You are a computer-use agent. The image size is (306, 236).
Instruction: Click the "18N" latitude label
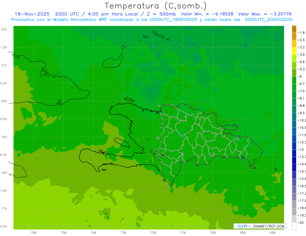click(x=4, y=173)
